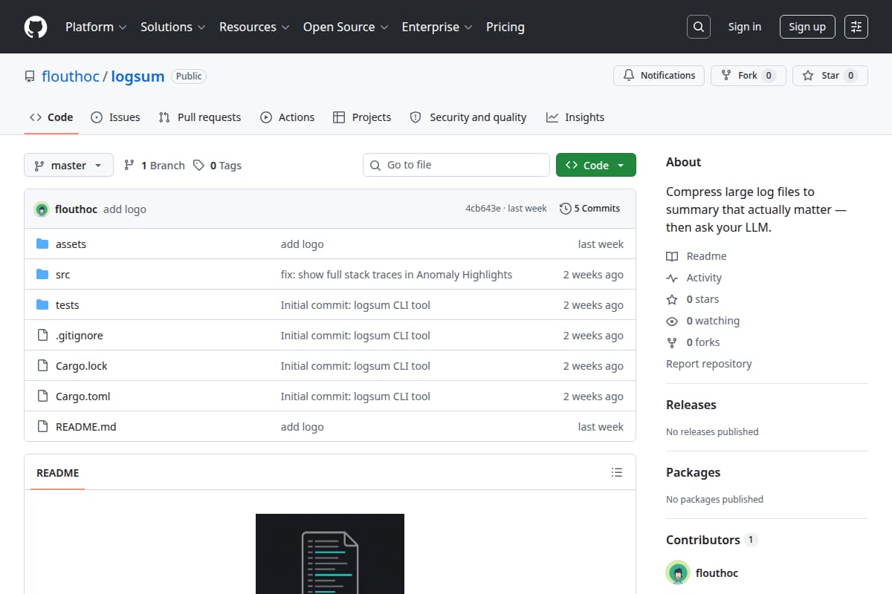Click the Sign in link
This screenshot has width=892, height=594.
click(745, 27)
